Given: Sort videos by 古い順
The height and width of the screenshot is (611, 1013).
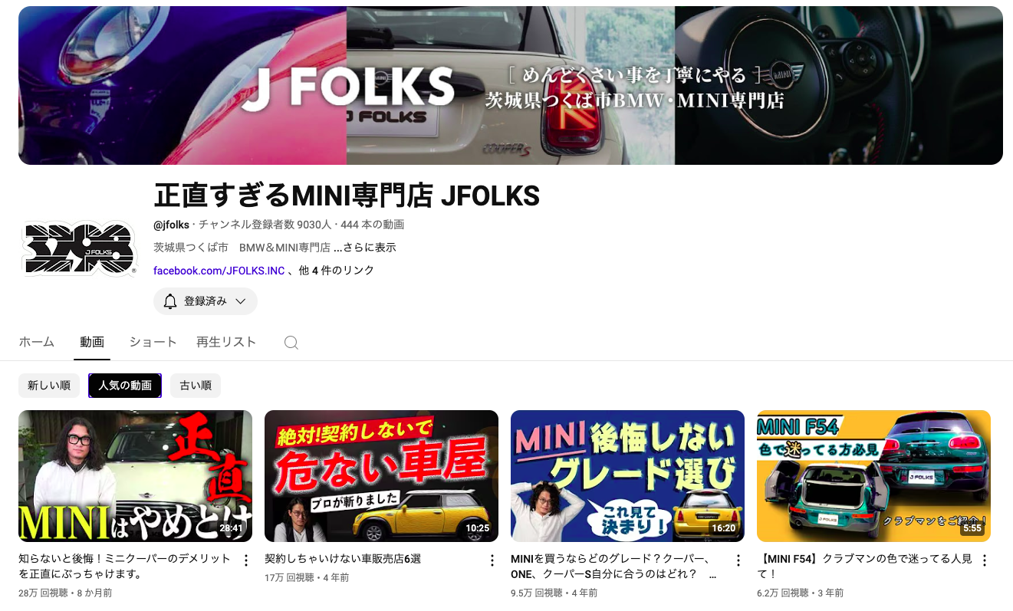Looking at the screenshot, I should [196, 386].
